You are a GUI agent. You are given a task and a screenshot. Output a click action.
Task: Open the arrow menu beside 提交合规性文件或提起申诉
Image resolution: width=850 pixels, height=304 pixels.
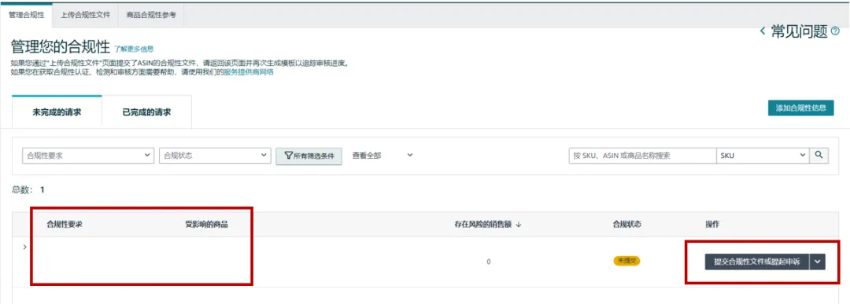pos(818,262)
